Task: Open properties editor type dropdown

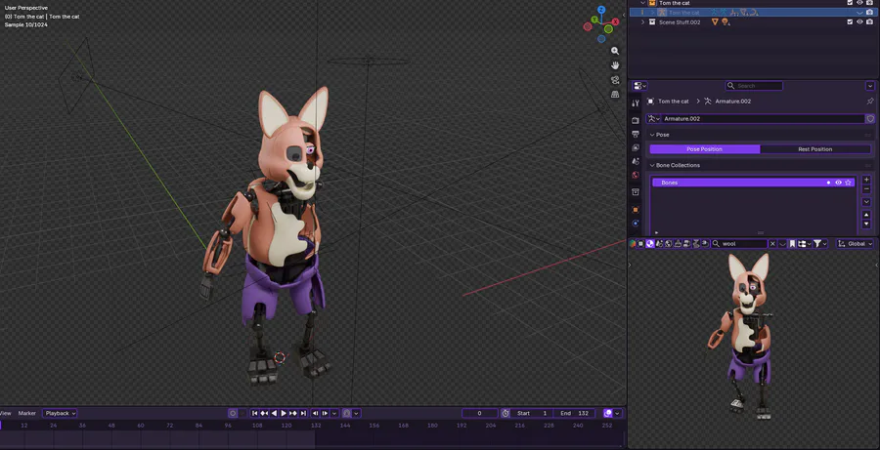Action: click(639, 86)
